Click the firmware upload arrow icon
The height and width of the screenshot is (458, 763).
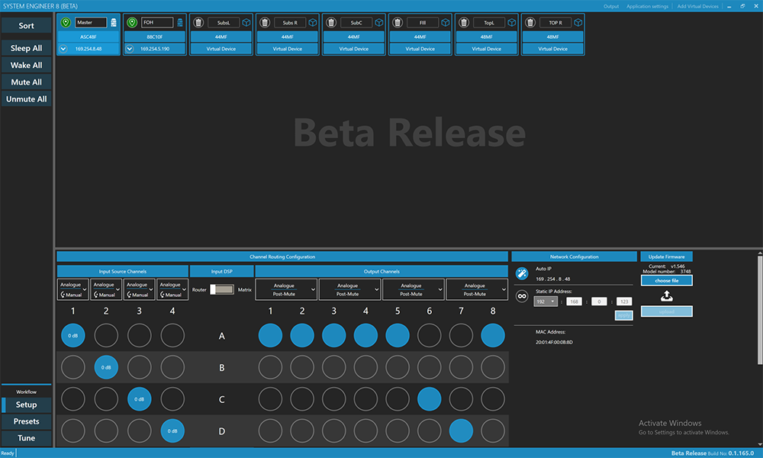[666, 296]
